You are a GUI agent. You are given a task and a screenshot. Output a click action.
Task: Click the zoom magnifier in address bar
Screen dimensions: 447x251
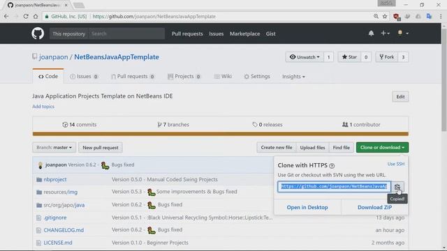tap(376, 16)
